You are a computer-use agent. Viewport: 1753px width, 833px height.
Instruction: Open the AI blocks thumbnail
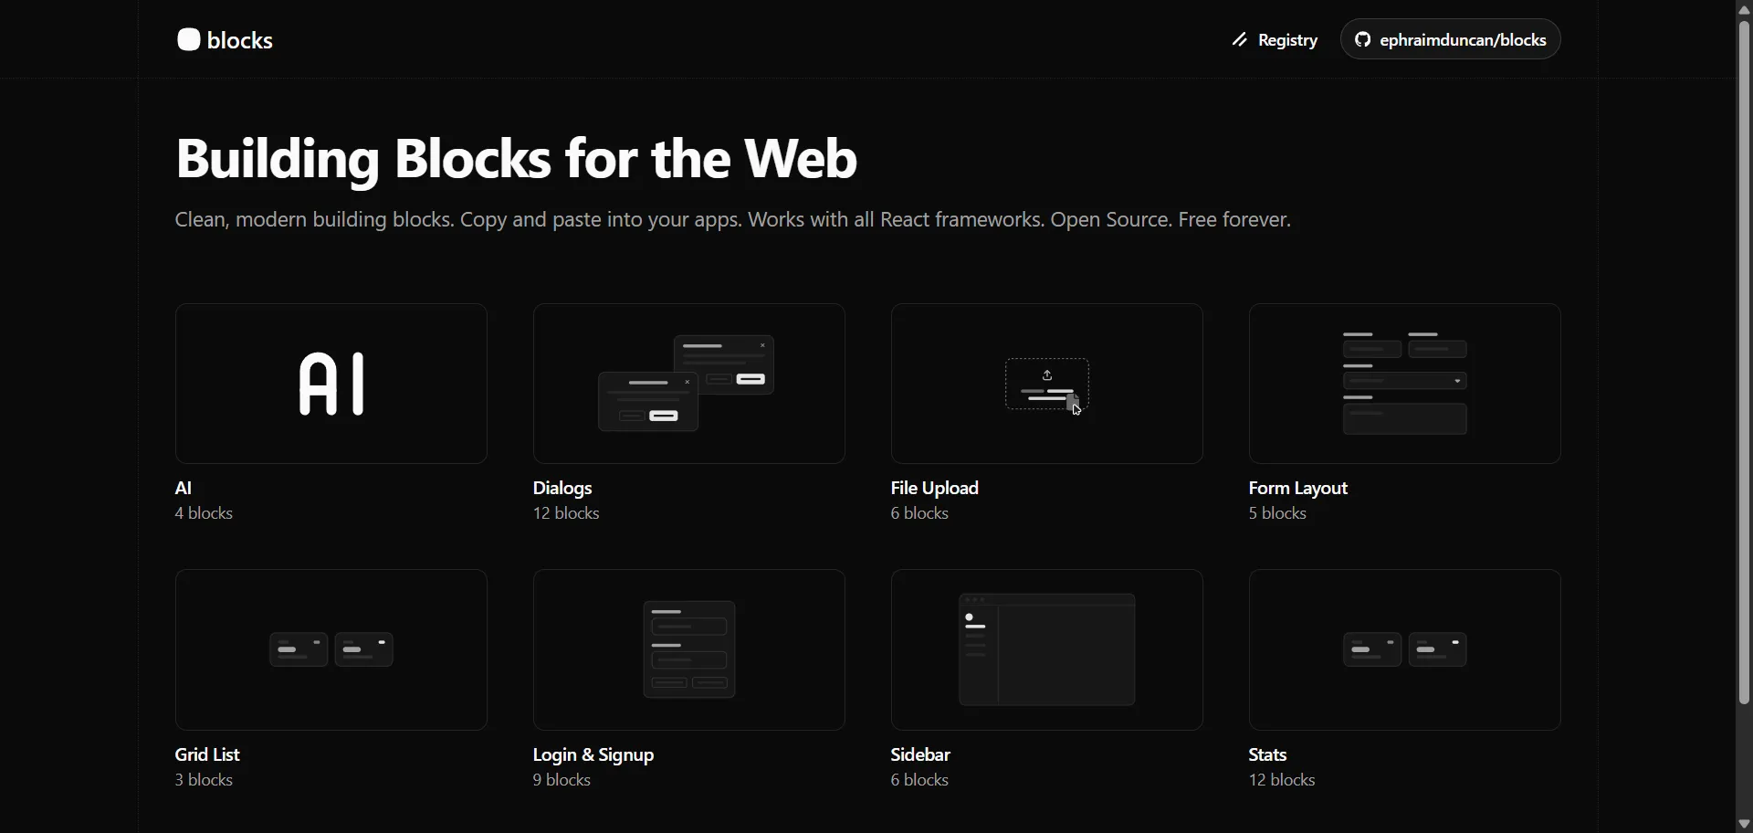point(331,384)
